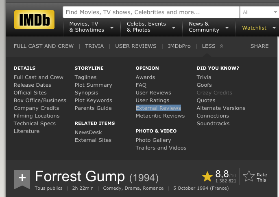Click the 1994 year link

pyautogui.click(x=144, y=178)
